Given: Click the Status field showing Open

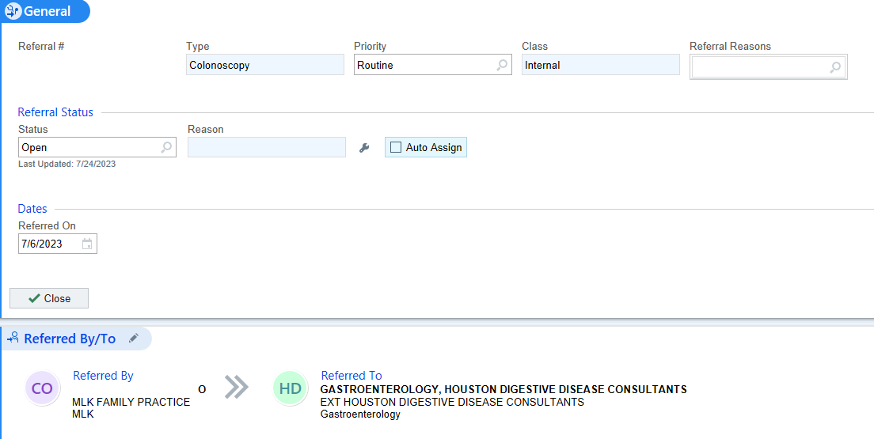Looking at the screenshot, I should 97,148.
